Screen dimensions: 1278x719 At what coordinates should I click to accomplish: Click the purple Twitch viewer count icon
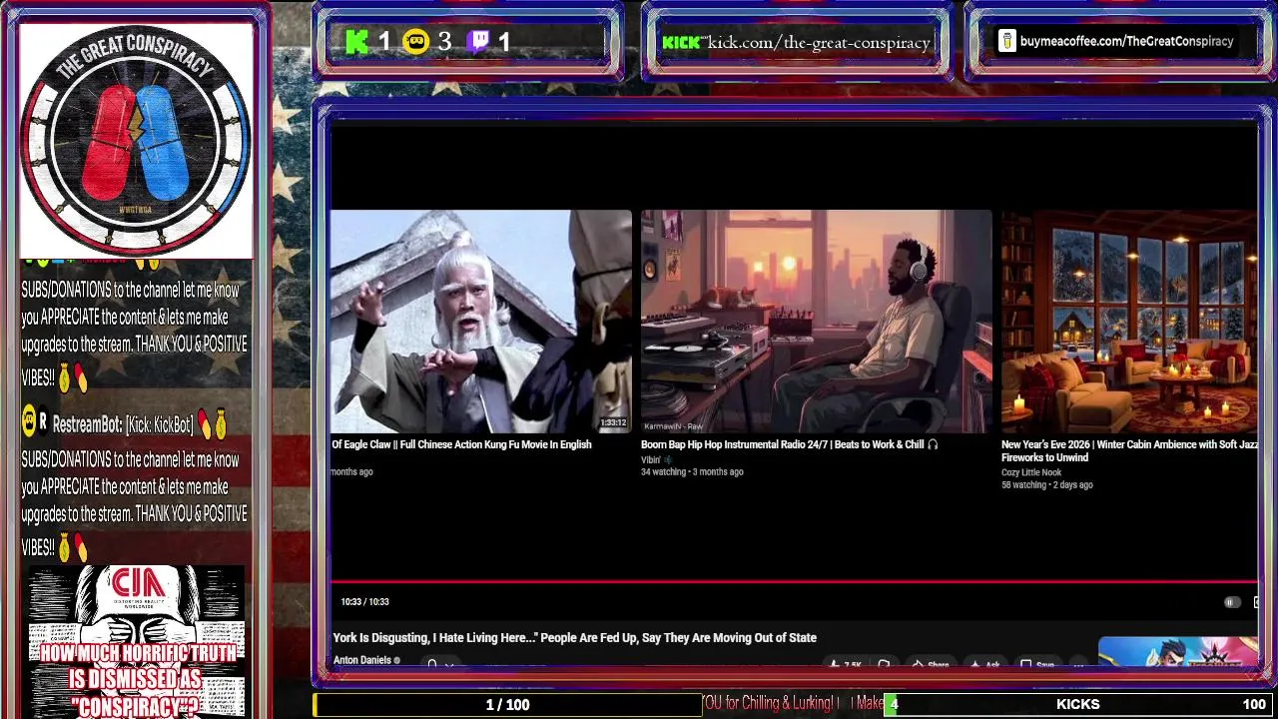[x=479, y=41]
